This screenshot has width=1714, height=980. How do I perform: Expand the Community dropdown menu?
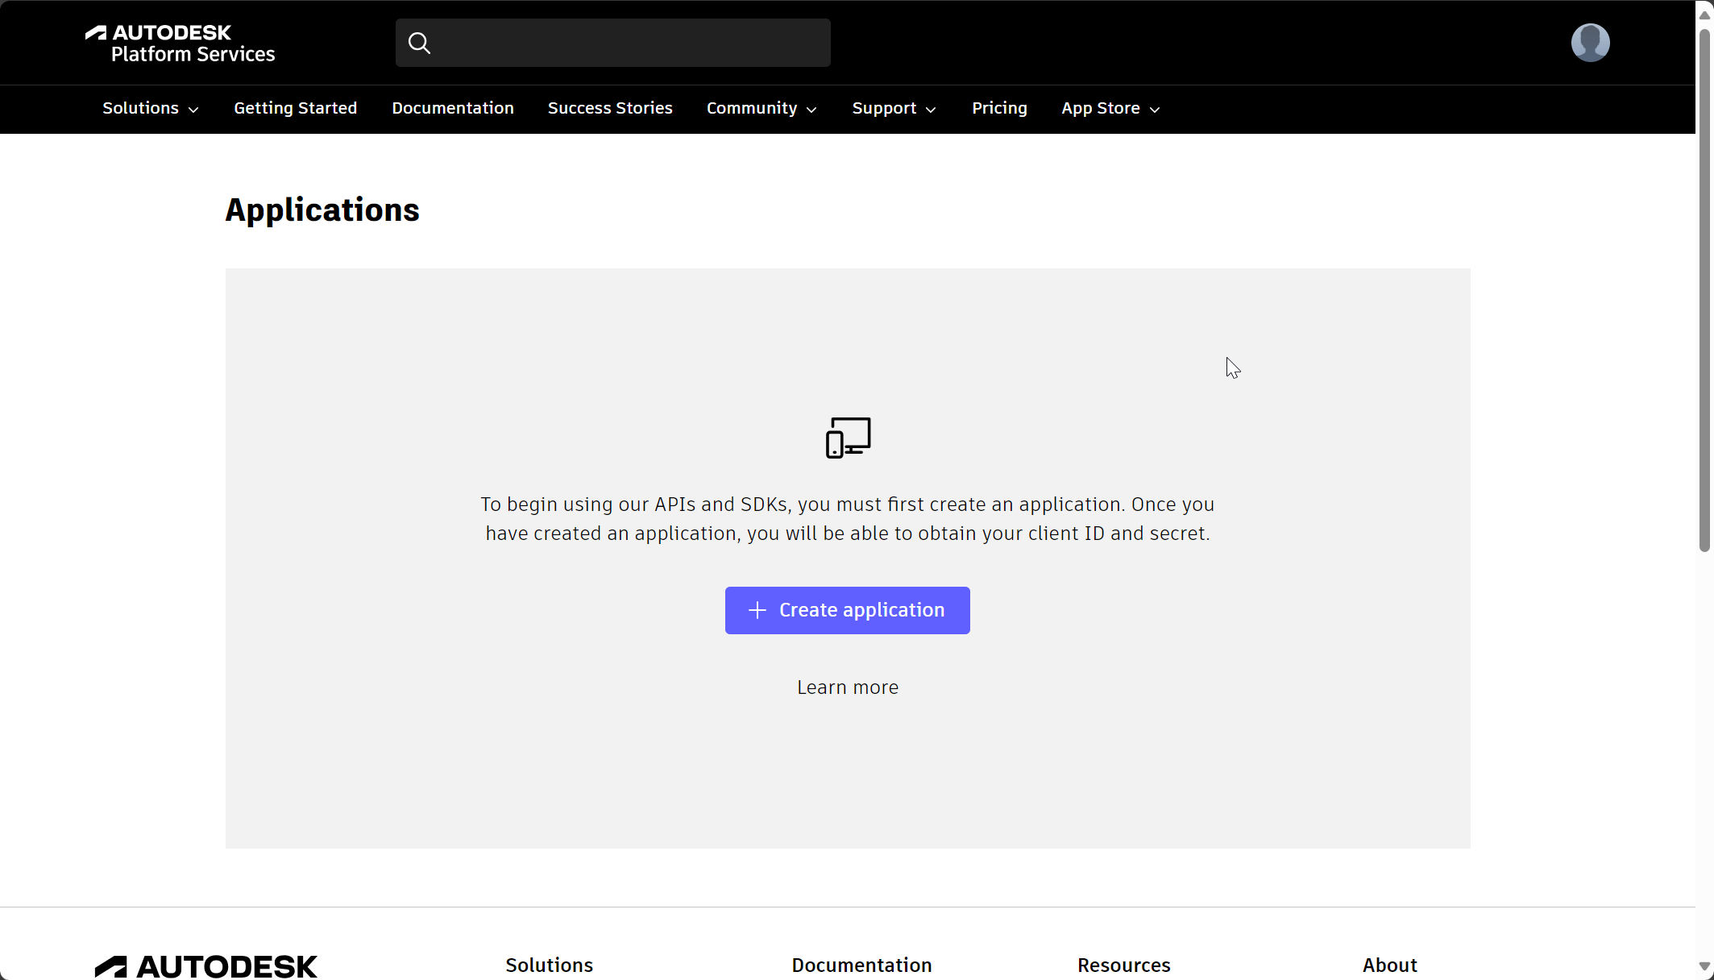(x=762, y=109)
